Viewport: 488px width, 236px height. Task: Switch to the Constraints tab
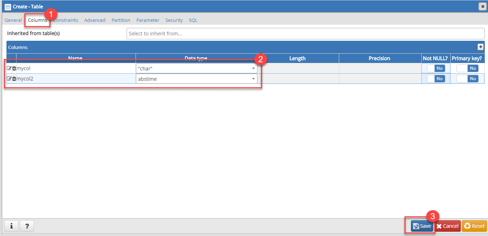pyautogui.click(x=66, y=20)
